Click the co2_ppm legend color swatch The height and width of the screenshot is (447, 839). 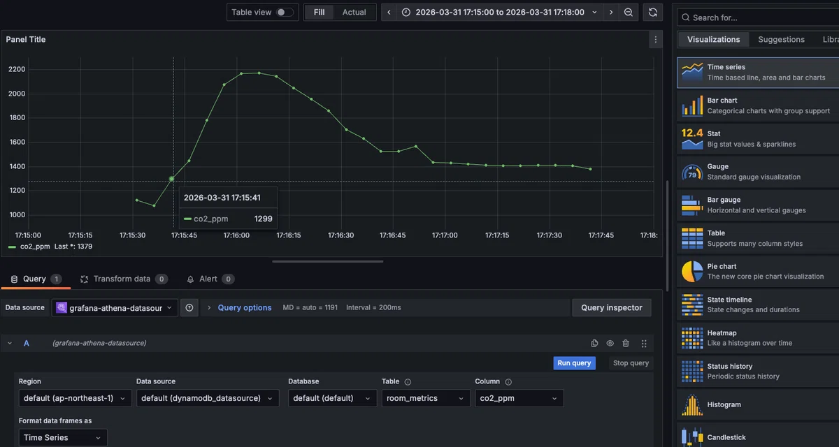13,247
